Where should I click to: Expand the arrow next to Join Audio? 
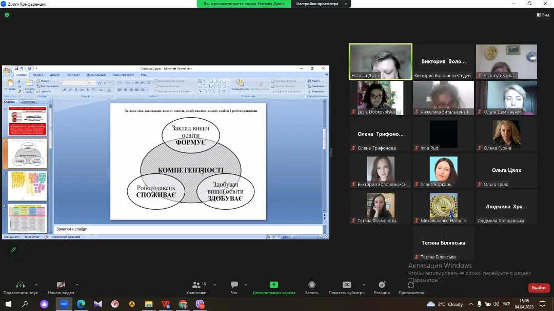(x=36, y=284)
